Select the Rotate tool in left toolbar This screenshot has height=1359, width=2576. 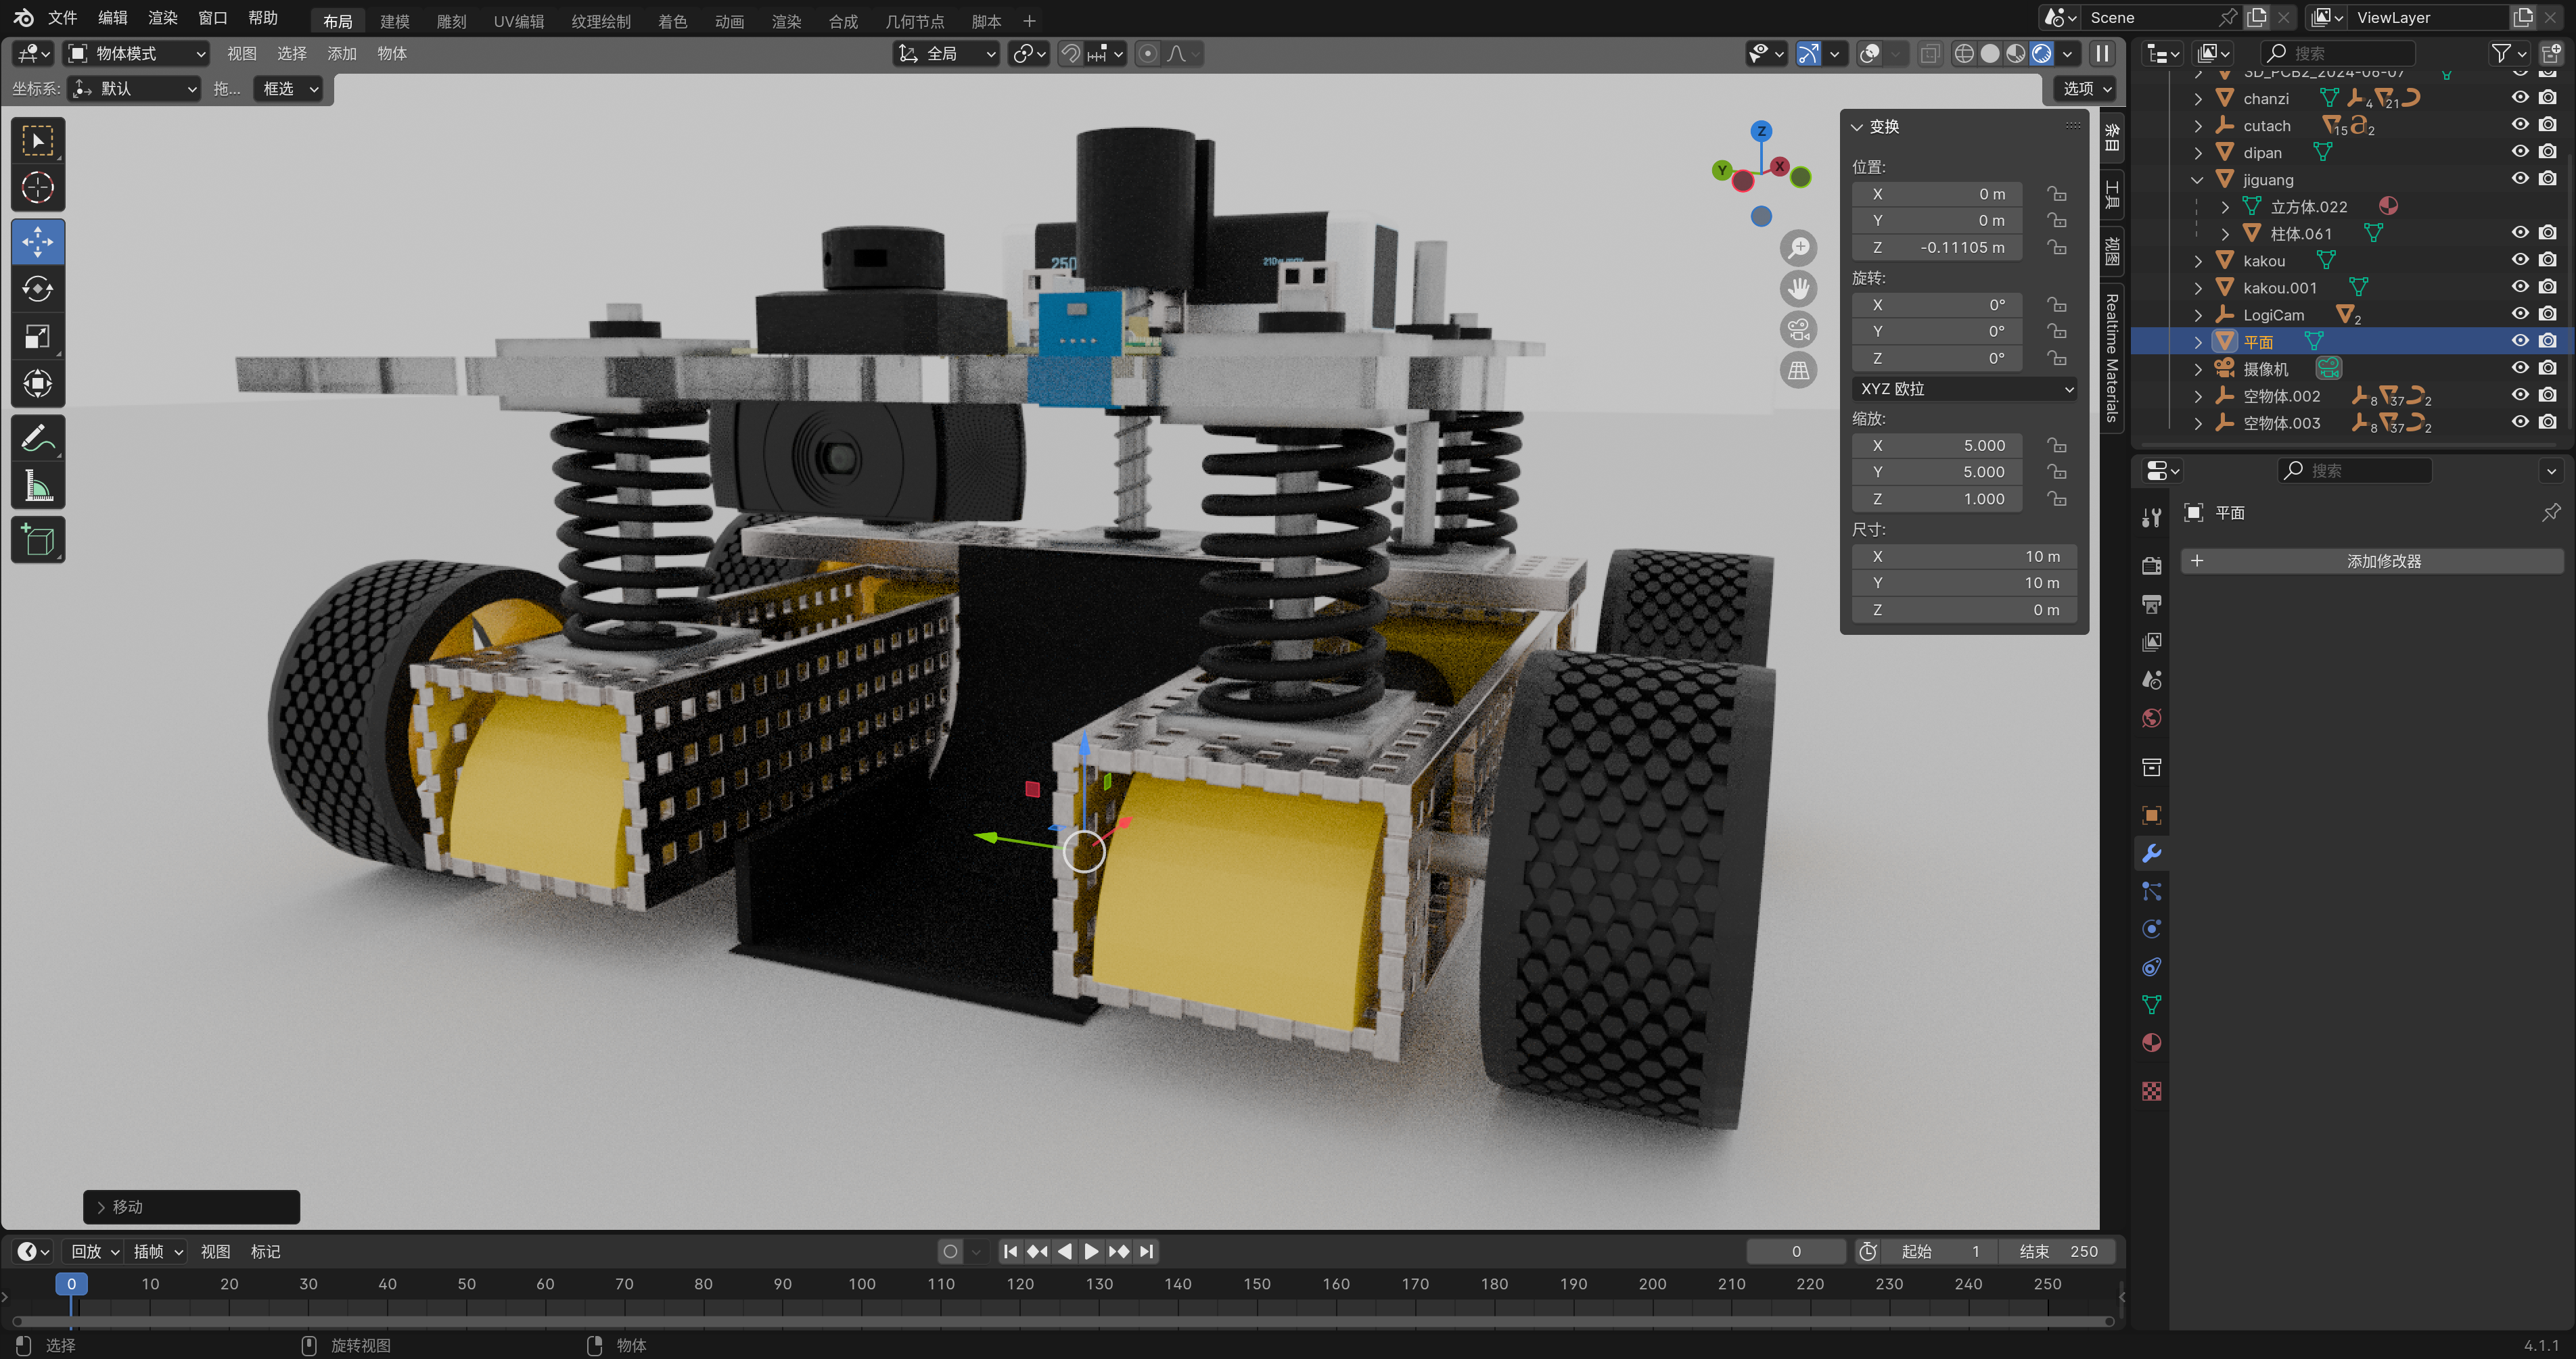pos(38,290)
